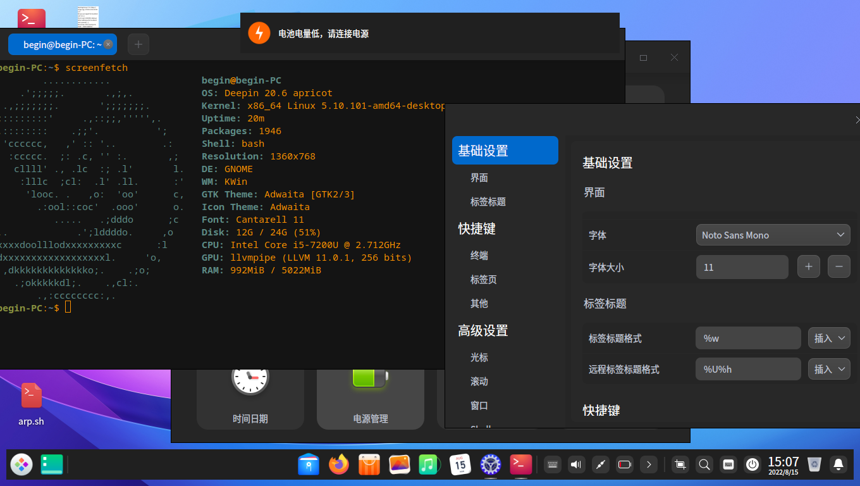Open the volume tray icon

click(x=576, y=464)
